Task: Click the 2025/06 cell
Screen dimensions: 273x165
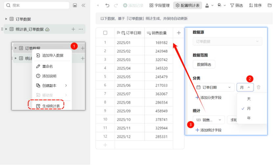Action: (129, 85)
